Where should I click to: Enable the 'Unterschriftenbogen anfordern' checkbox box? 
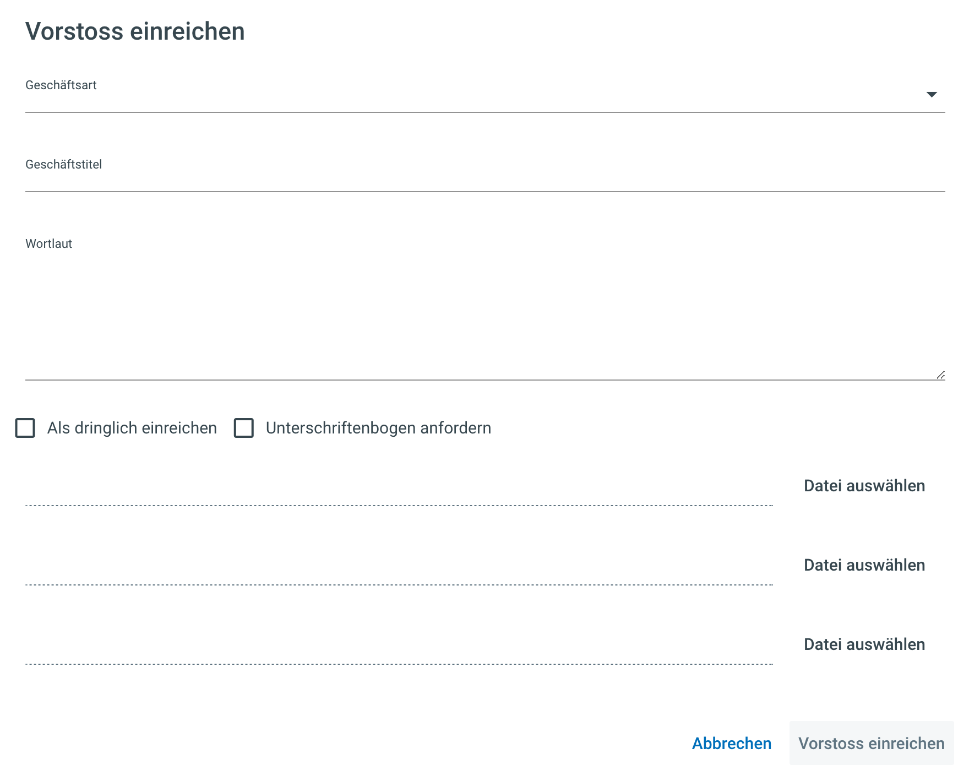click(x=244, y=428)
